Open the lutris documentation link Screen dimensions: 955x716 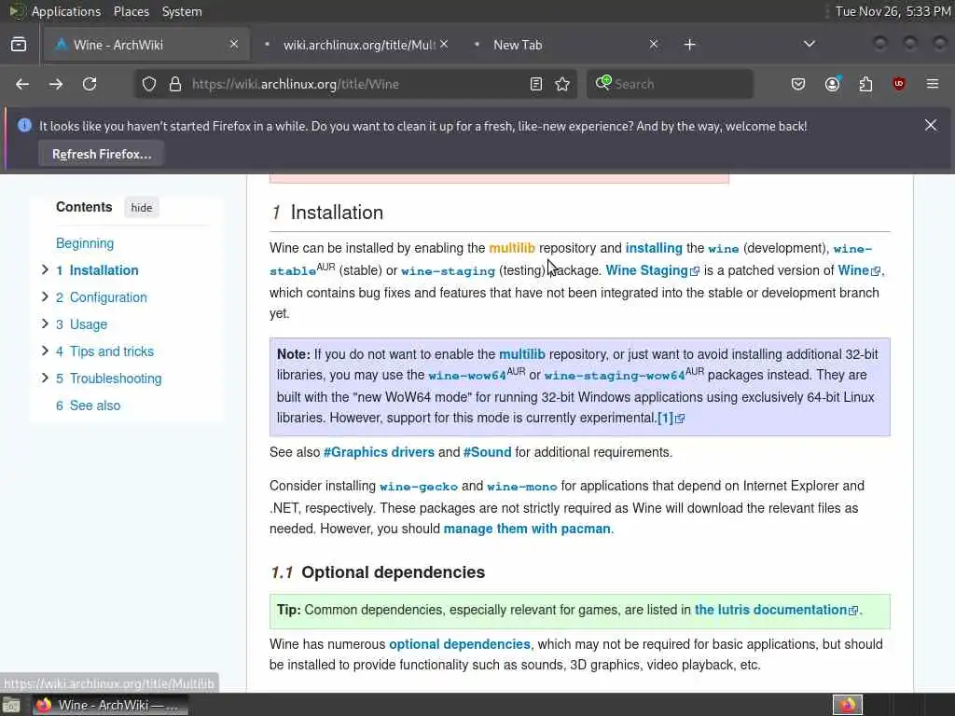click(x=777, y=610)
